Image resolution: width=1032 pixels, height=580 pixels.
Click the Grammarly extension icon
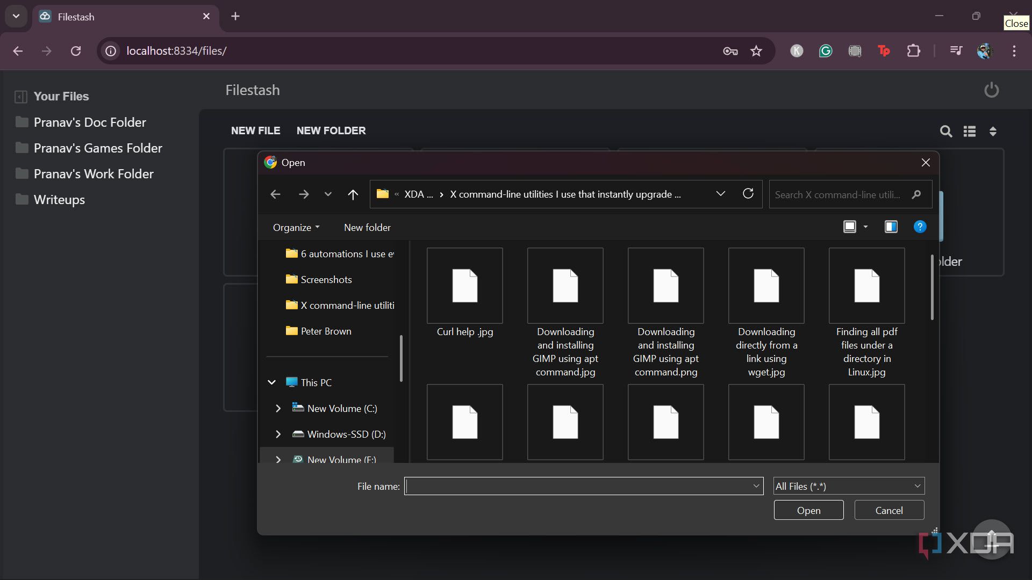[x=826, y=51]
